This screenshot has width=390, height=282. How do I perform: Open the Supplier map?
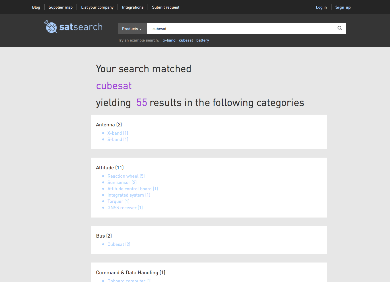coord(60,7)
